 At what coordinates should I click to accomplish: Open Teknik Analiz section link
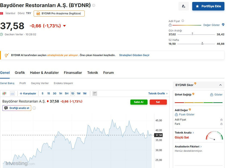coord(184,132)
